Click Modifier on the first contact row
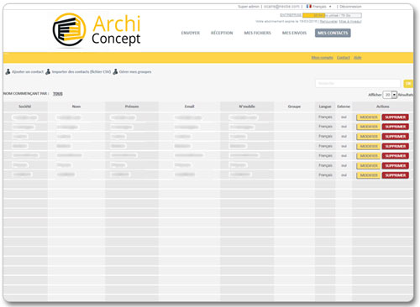This screenshot has width=420, height=307. pyautogui.click(x=368, y=117)
